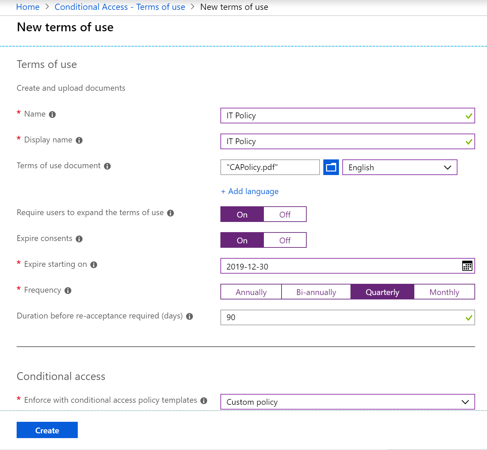The height and width of the screenshot is (450, 487).
Task: Expand the English language dropdown
Action: click(x=399, y=168)
